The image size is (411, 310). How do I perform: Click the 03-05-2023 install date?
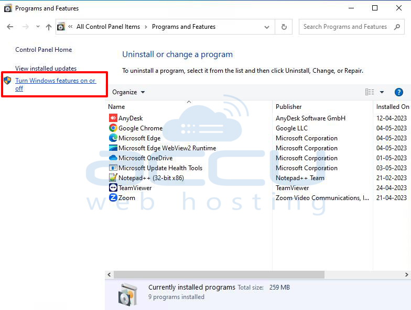click(x=392, y=168)
